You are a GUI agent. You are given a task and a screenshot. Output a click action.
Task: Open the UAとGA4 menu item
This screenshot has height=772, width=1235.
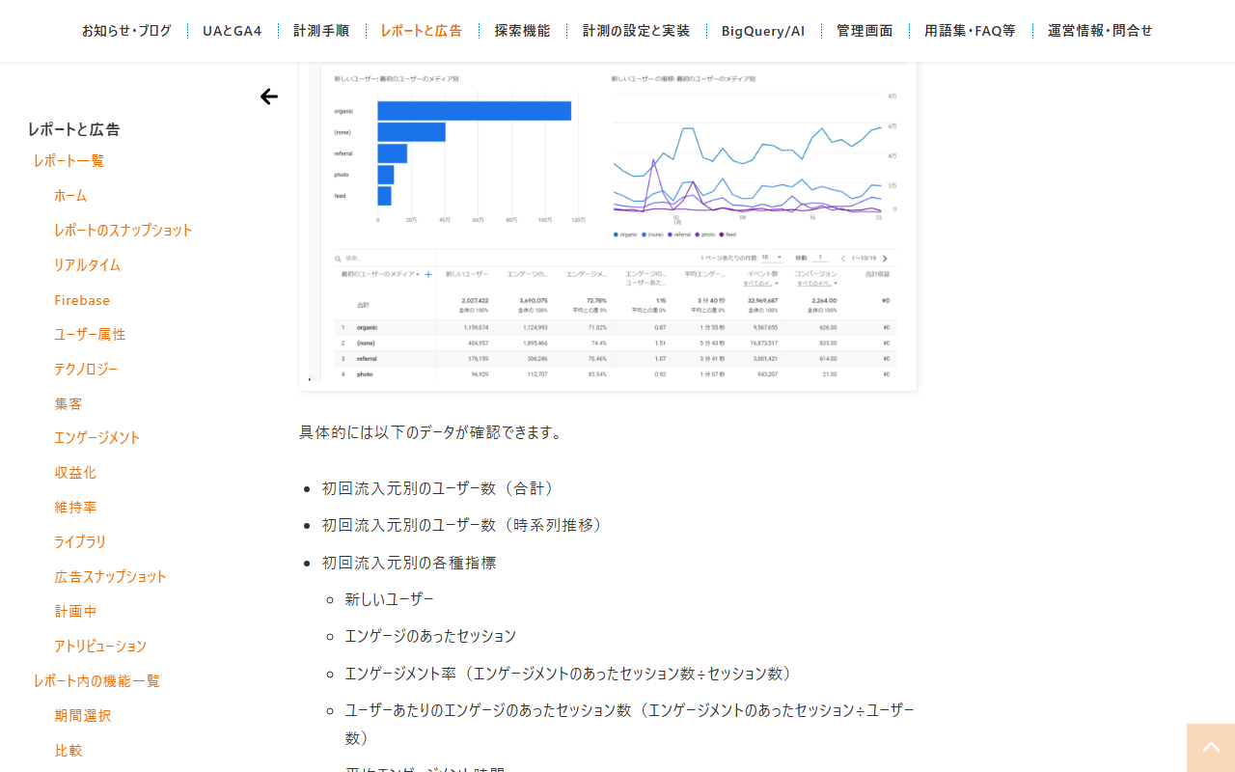tap(233, 31)
